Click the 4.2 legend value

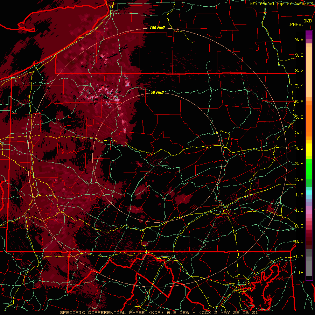[299, 148]
